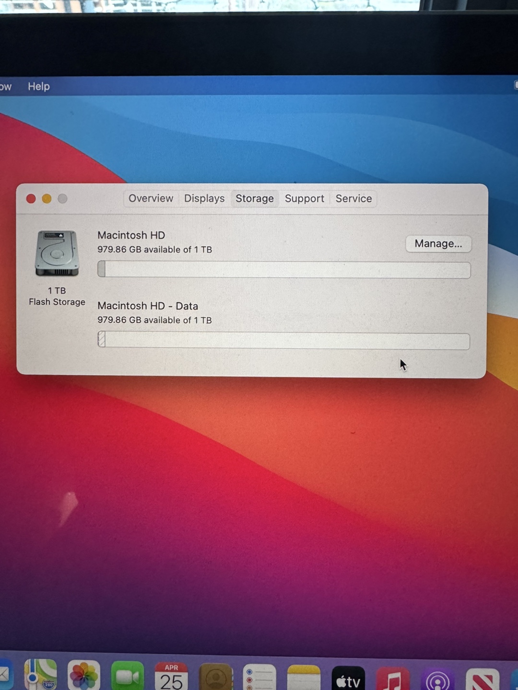Launch Apple TV from the Dock
Image resolution: width=518 pixels, height=690 pixels.
pyautogui.click(x=348, y=678)
